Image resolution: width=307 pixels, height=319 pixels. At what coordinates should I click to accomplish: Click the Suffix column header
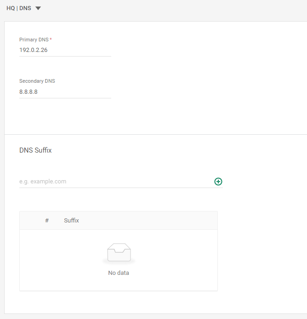(71, 221)
